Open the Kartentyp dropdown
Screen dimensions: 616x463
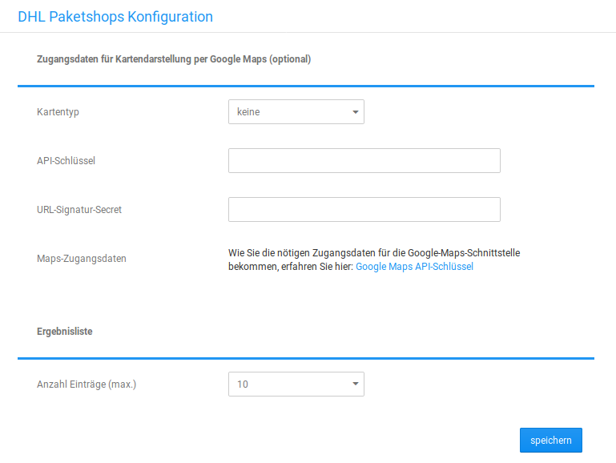click(x=296, y=112)
